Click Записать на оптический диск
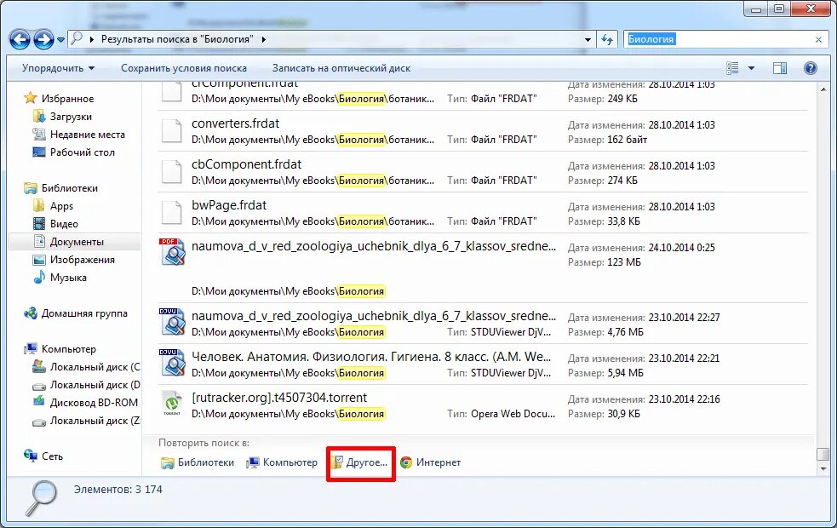Screen dimensions: 837x528 (341, 68)
